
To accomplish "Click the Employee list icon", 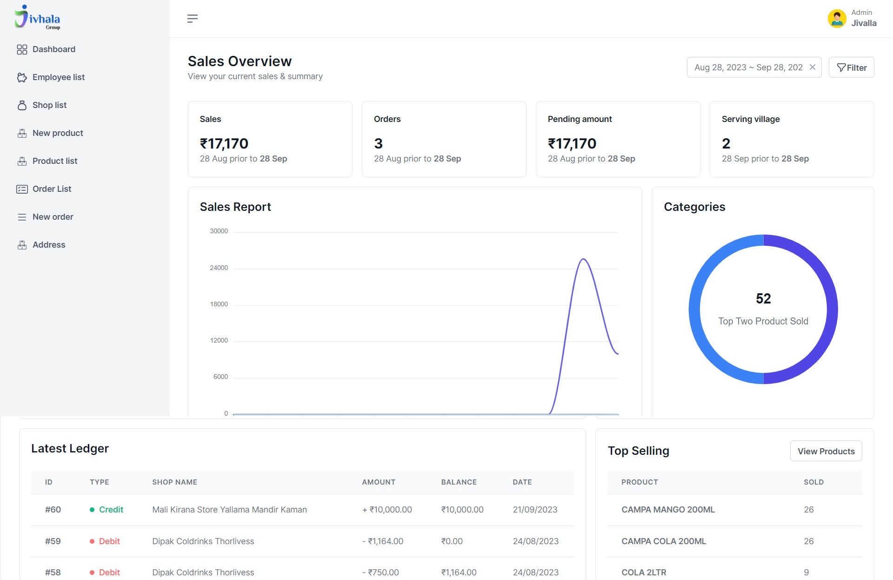I will [22, 77].
